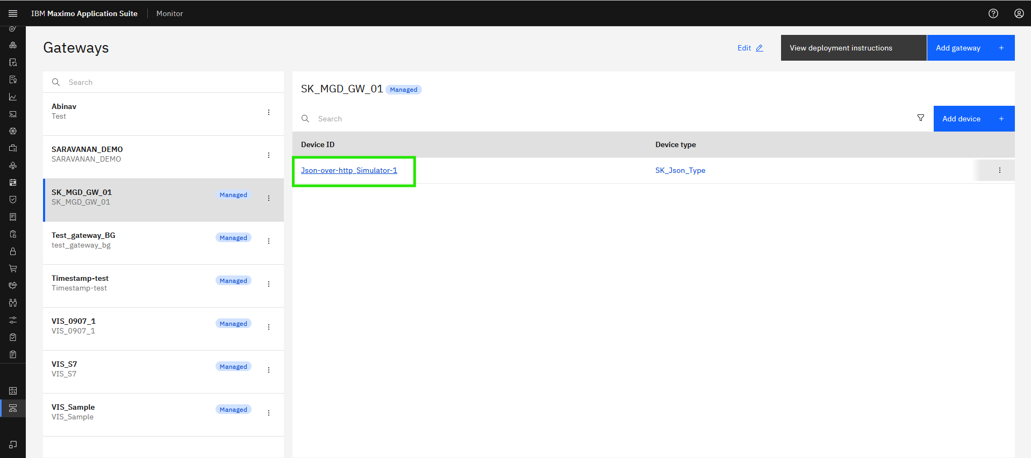Viewport: 1031px width, 458px height.
Task: Click Managed tag next to SK_MGD_GW_01 heading
Action: click(404, 90)
